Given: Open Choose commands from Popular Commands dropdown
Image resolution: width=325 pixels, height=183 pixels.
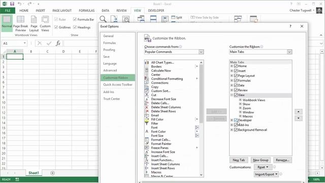Looking at the screenshot, I should [174, 52].
